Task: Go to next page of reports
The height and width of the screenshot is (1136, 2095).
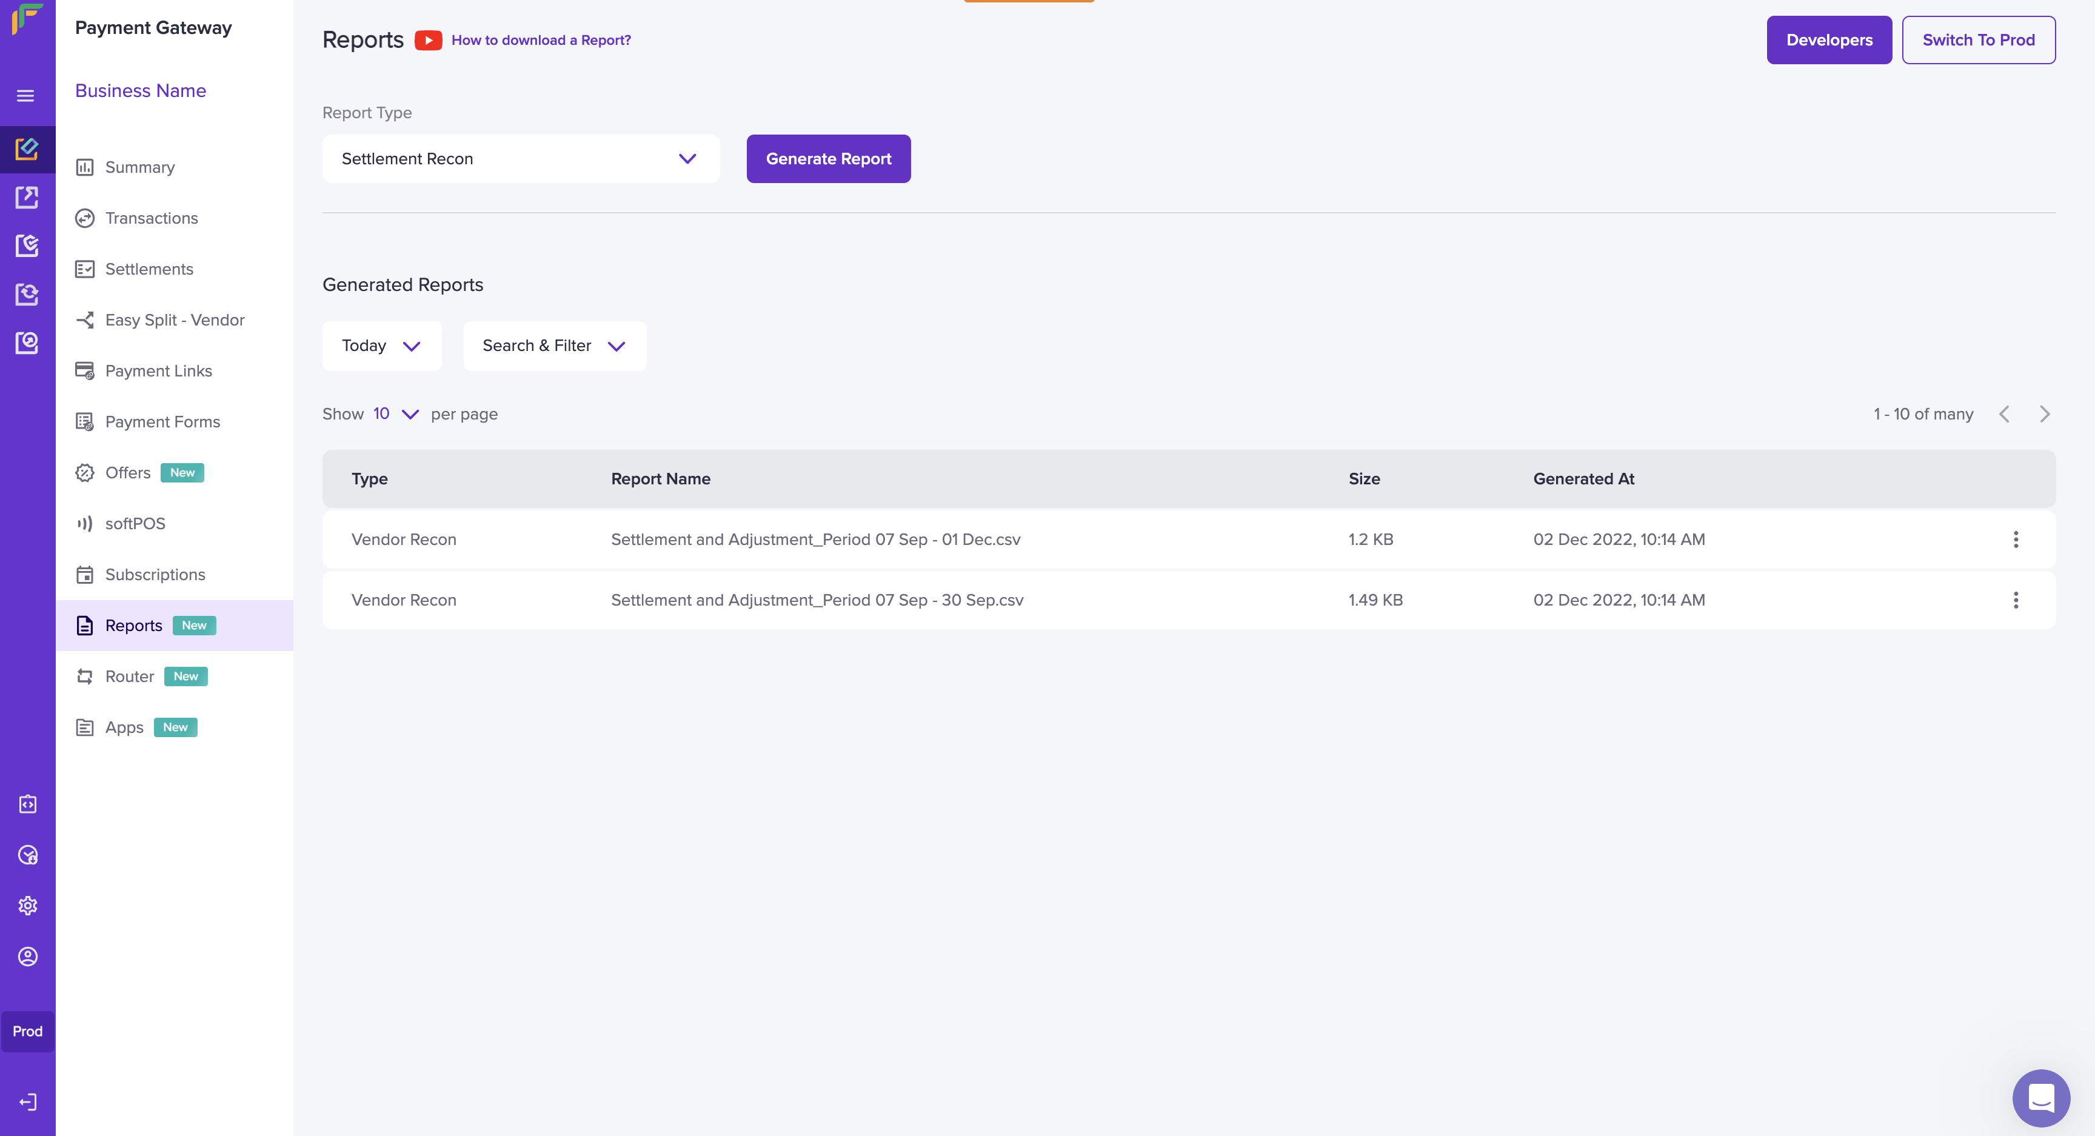Action: click(x=2045, y=414)
